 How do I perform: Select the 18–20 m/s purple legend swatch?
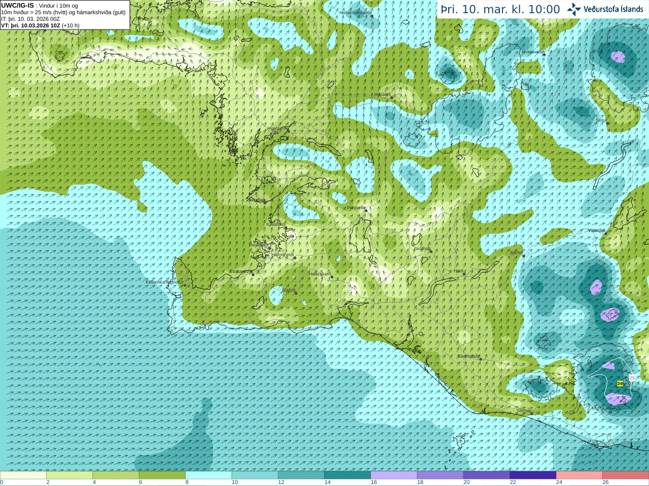point(440,475)
